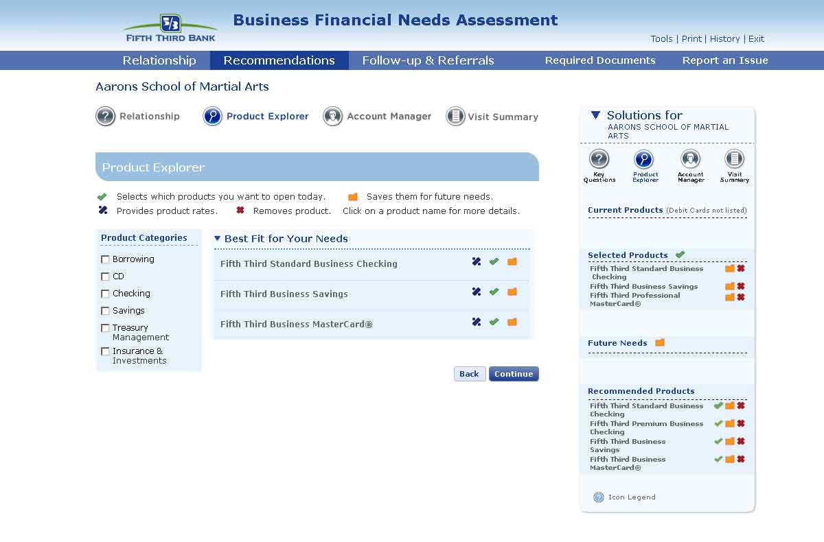Save recommended Business MasterCard to future folder
Viewport: 824px width, 542px height.
730,459
